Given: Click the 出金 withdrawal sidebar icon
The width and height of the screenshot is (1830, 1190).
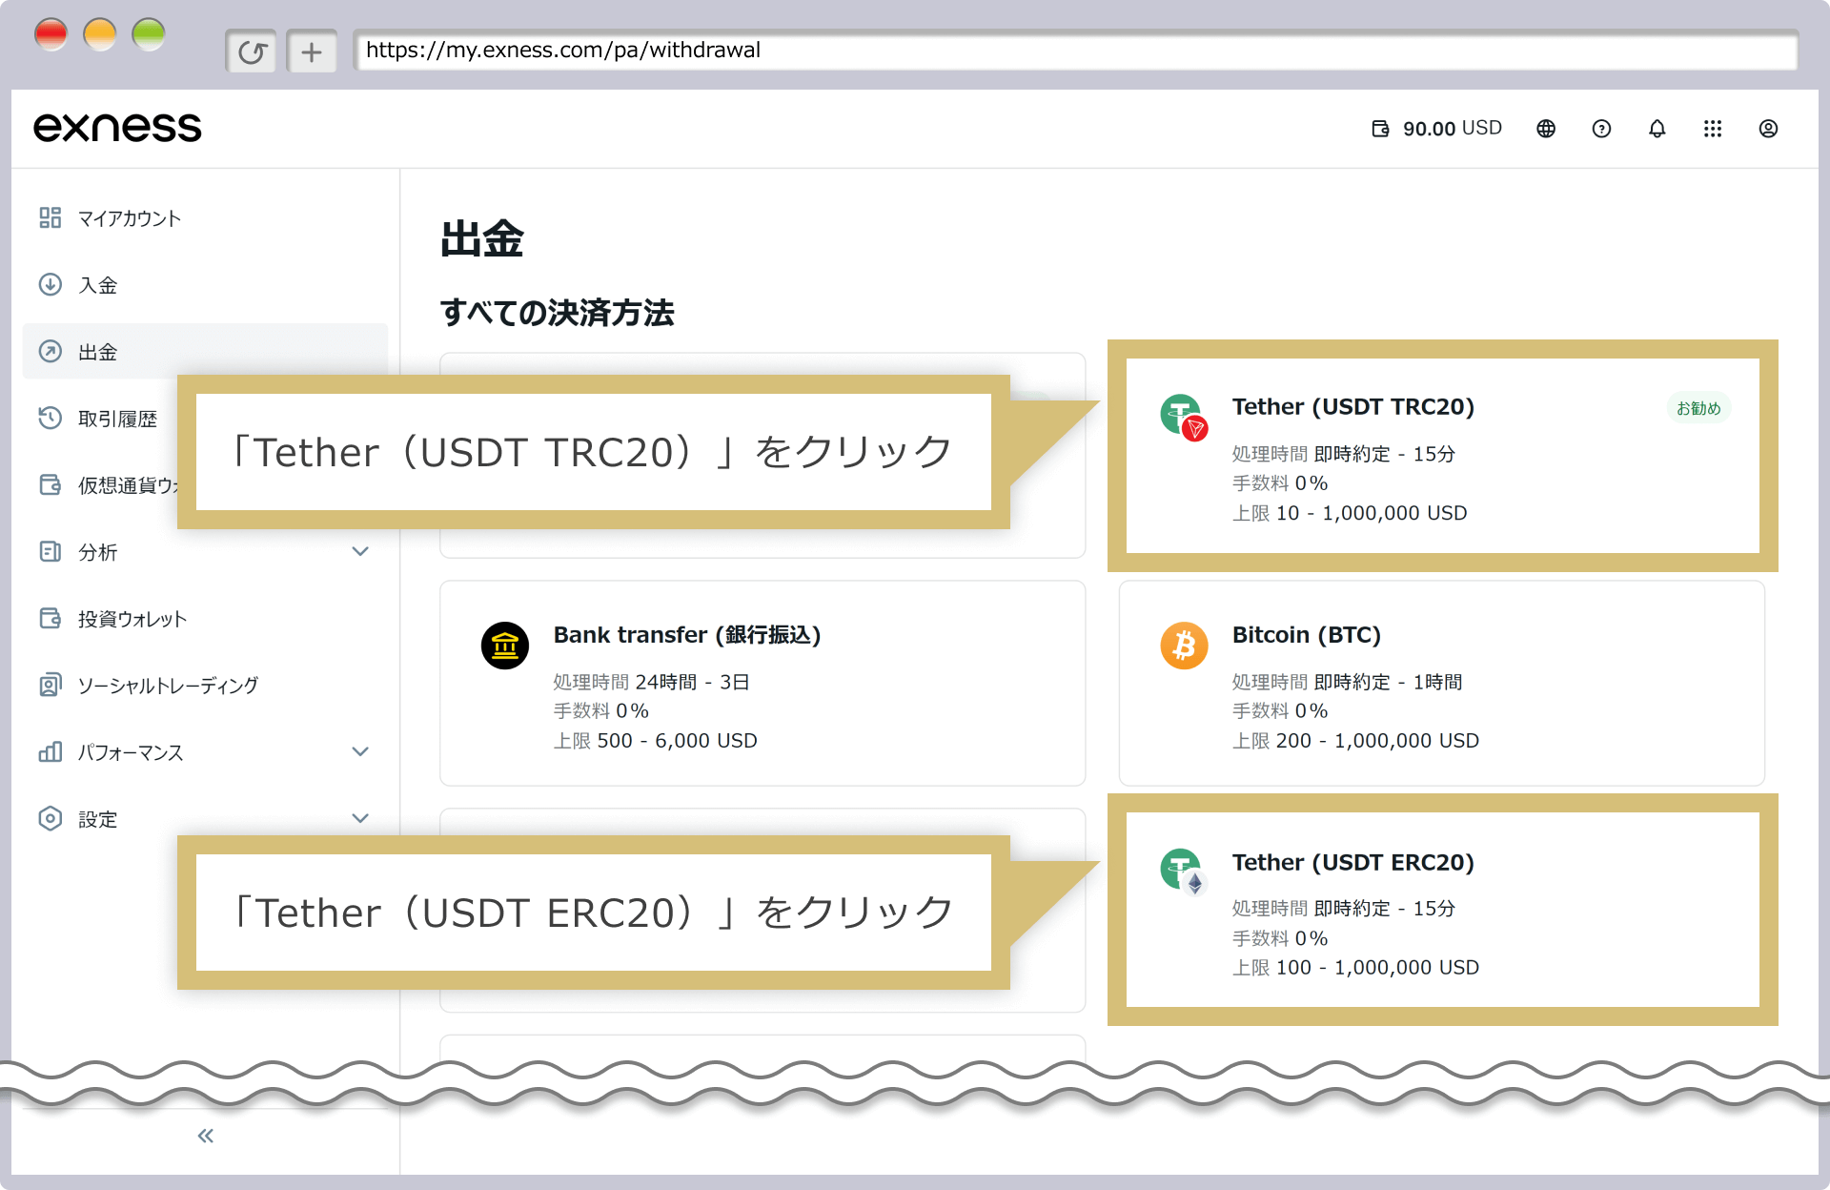Looking at the screenshot, I should (x=51, y=352).
